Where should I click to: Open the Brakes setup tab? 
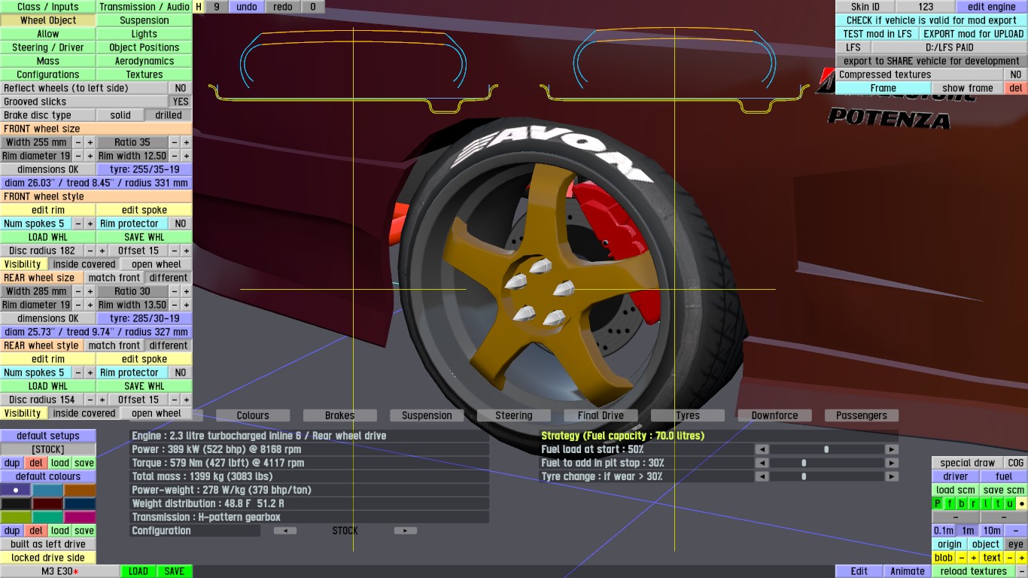[340, 415]
